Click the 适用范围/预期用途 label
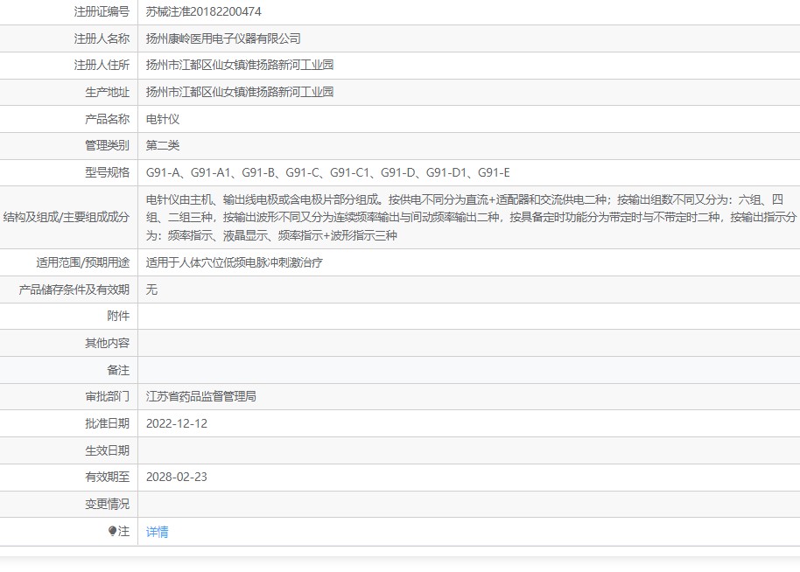Screen dimensions: 800x572 [82, 262]
